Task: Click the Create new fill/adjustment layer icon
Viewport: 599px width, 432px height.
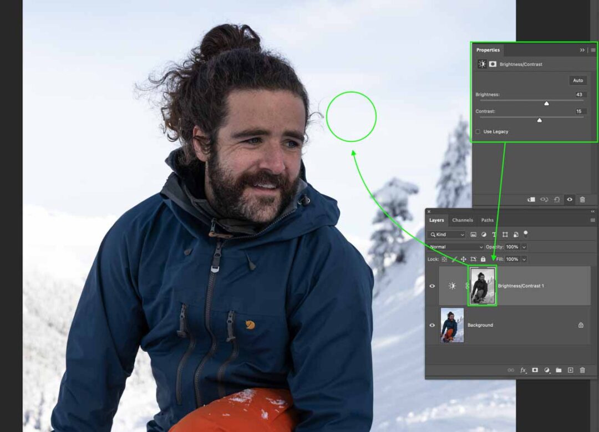Action: [547, 370]
